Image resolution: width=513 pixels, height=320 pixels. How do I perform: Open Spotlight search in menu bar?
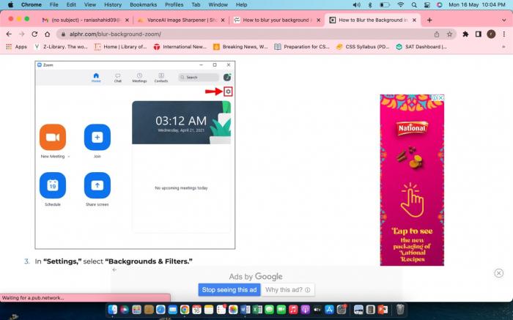pyautogui.click(x=414, y=4)
